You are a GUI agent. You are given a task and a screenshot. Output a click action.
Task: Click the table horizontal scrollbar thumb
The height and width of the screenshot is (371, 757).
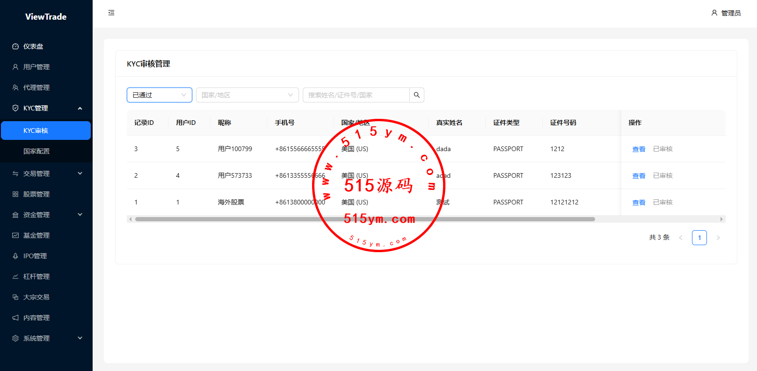365,219
